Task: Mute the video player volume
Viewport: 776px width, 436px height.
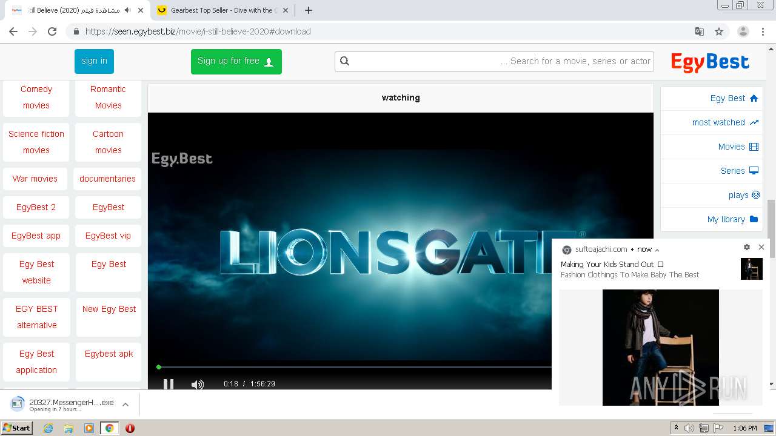Action: pos(198,384)
